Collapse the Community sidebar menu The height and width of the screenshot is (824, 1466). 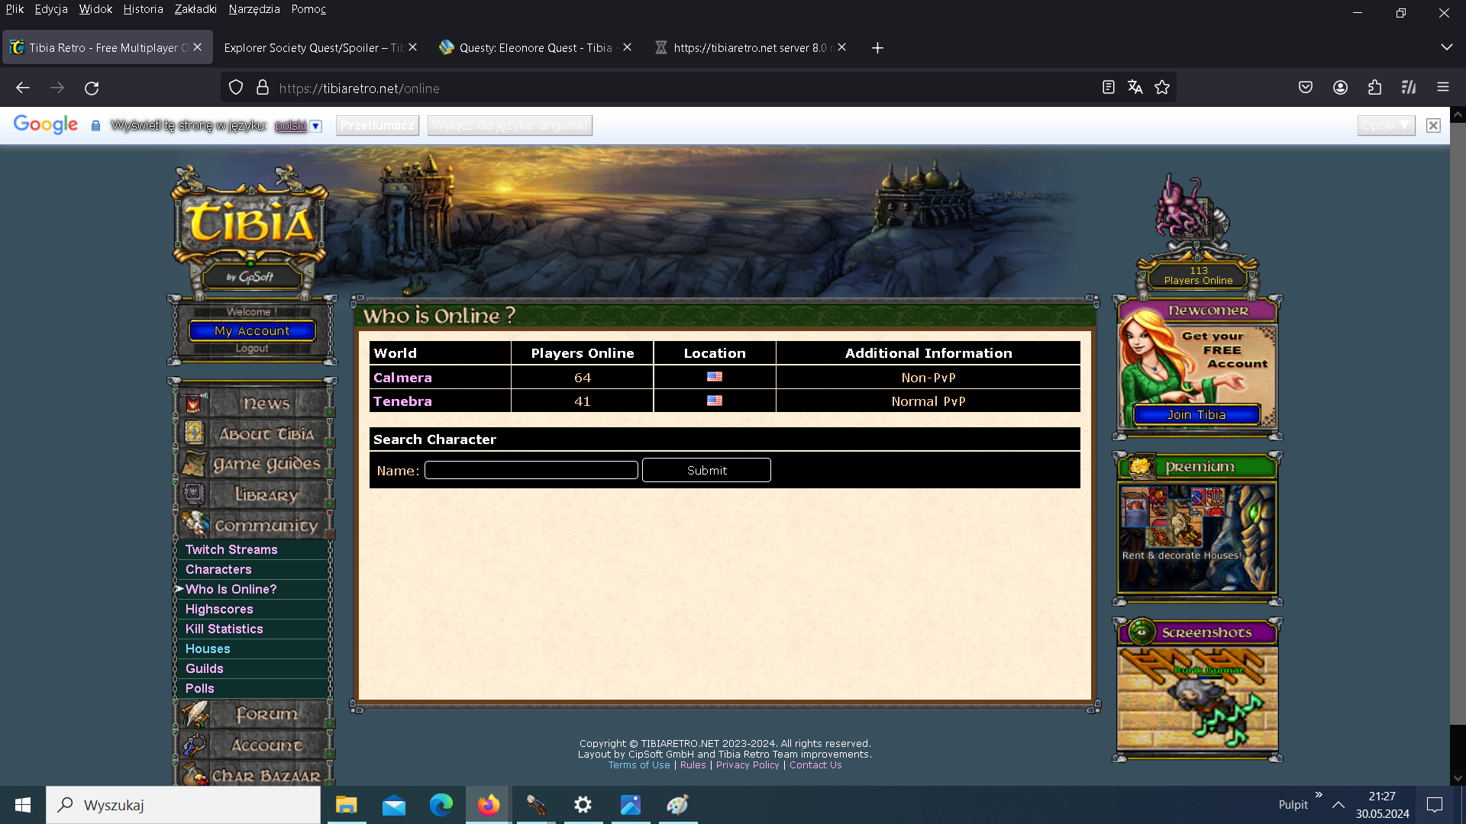click(253, 525)
